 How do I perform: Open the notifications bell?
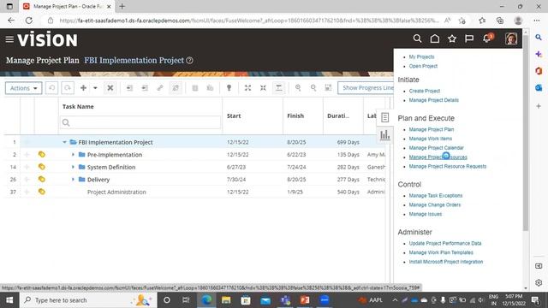[x=487, y=38]
